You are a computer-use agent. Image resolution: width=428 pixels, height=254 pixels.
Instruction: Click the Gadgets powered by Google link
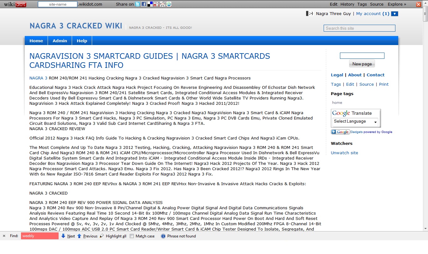click(x=371, y=132)
